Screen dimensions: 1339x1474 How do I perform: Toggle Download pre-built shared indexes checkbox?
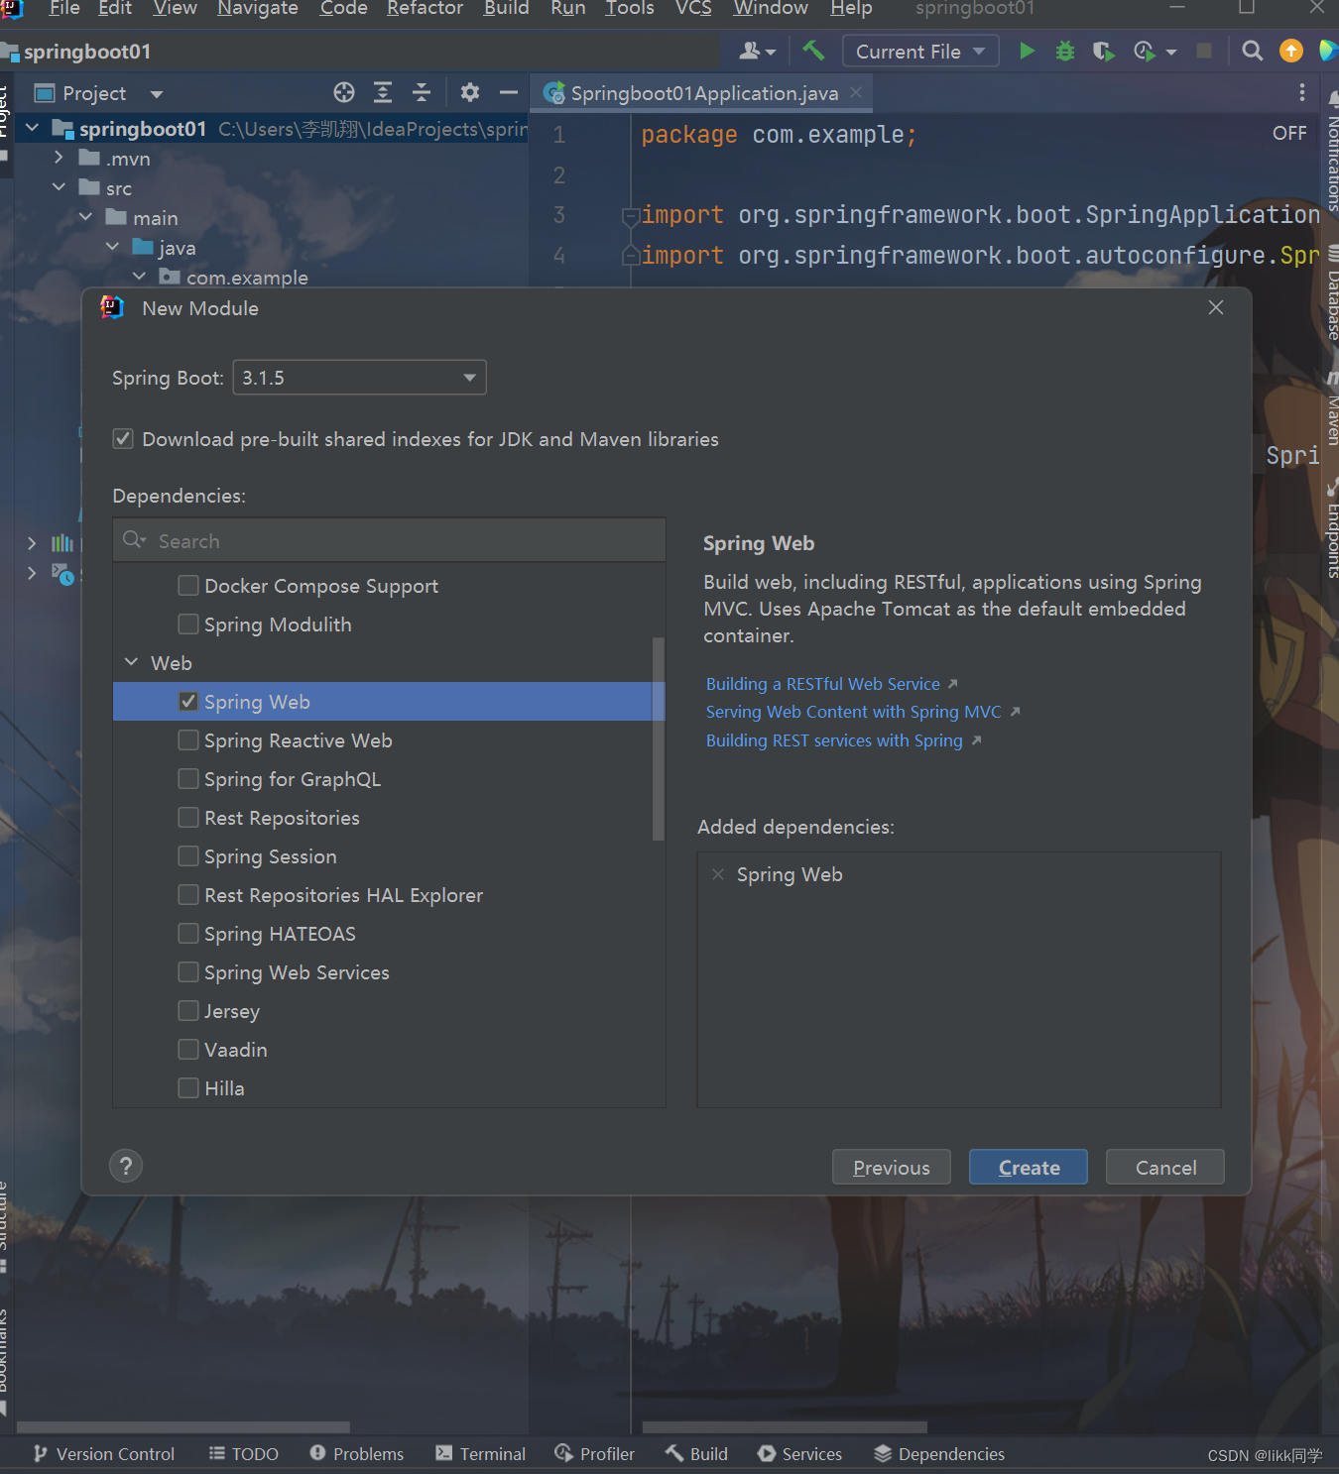click(x=123, y=439)
